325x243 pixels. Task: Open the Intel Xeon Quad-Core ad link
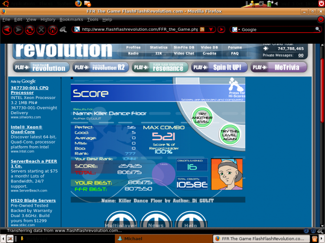[26, 129]
